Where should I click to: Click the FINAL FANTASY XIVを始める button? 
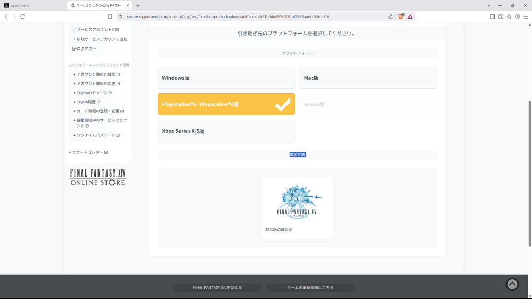point(217,287)
